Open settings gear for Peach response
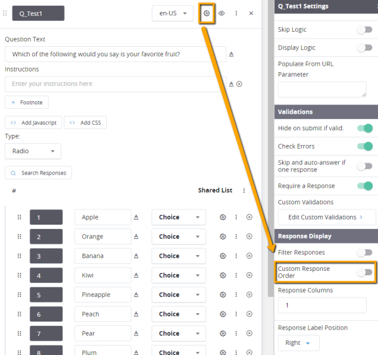The height and width of the screenshot is (355, 378). click(223, 314)
